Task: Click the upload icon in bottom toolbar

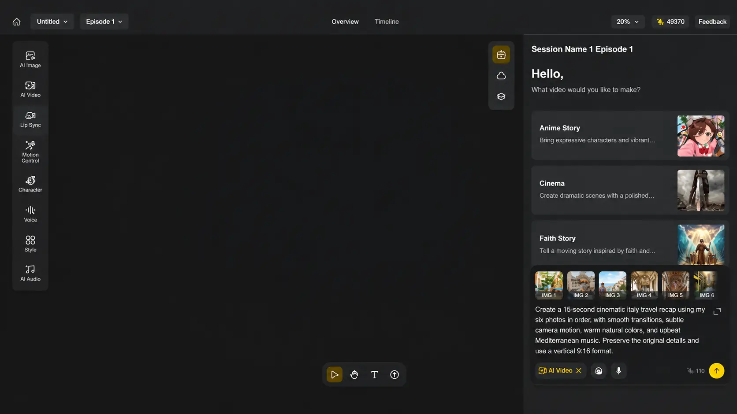Action: pos(395,375)
